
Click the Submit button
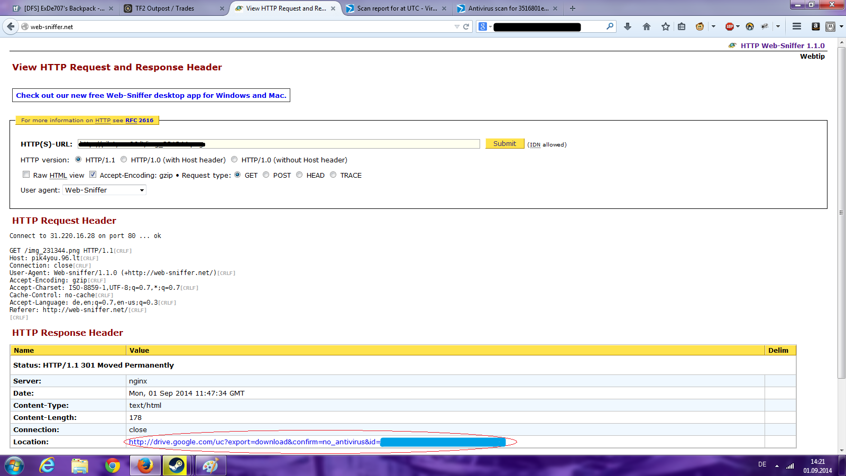[505, 144]
